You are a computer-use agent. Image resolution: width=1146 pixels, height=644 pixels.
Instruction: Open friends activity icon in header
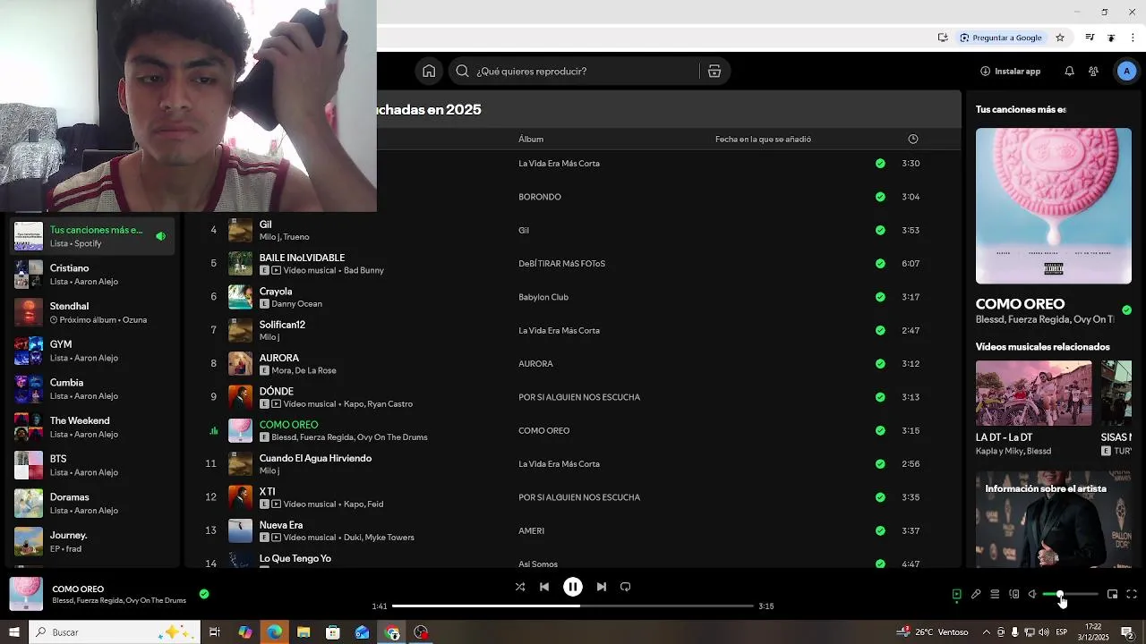coord(1093,72)
